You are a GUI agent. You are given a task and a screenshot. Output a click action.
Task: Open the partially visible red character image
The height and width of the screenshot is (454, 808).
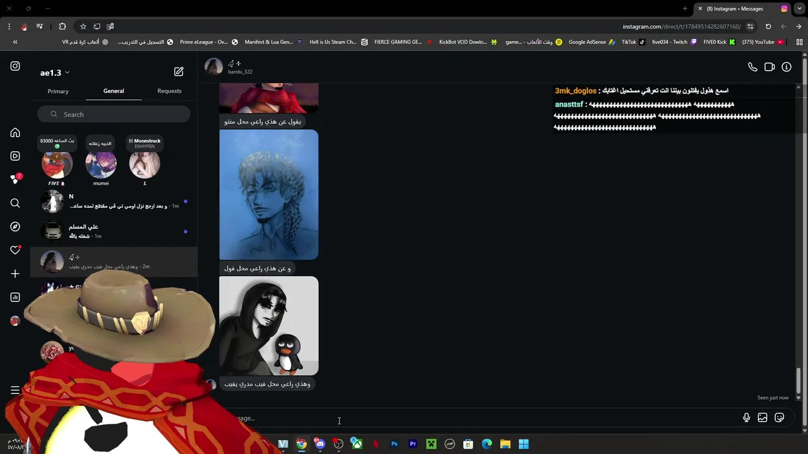(269, 98)
